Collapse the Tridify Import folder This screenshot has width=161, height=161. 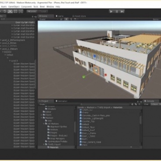click(x=44, y=144)
